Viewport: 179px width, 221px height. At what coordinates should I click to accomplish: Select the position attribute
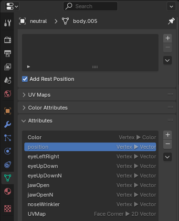coord(90,147)
